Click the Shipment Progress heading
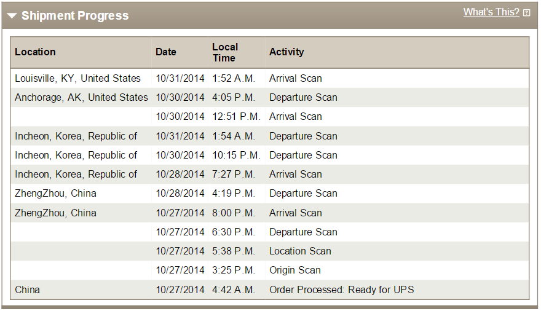The height and width of the screenshot is (311, 541). [x=75, y=15]
